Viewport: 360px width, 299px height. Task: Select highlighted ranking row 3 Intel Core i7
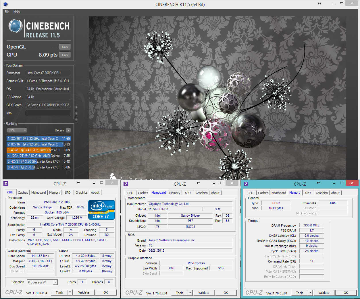pos(39,150)
